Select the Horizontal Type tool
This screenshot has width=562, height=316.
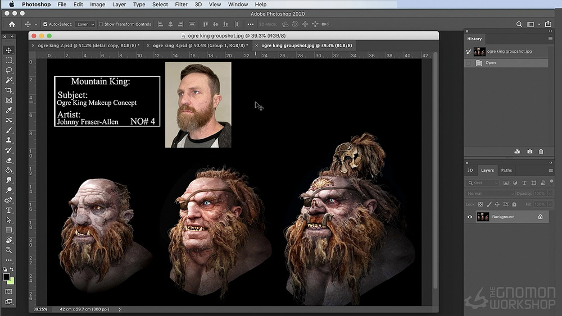tap(9, 210)
